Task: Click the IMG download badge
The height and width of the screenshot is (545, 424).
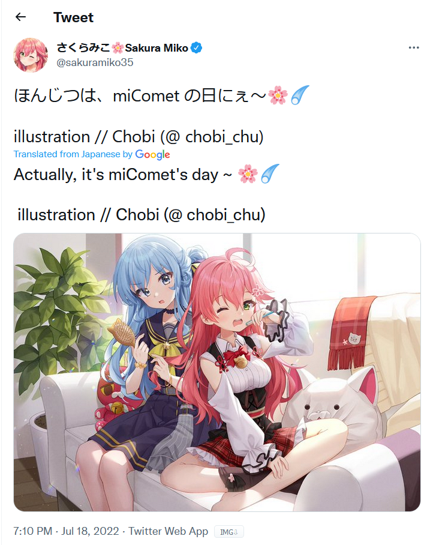Action: (x=229, y=532)
